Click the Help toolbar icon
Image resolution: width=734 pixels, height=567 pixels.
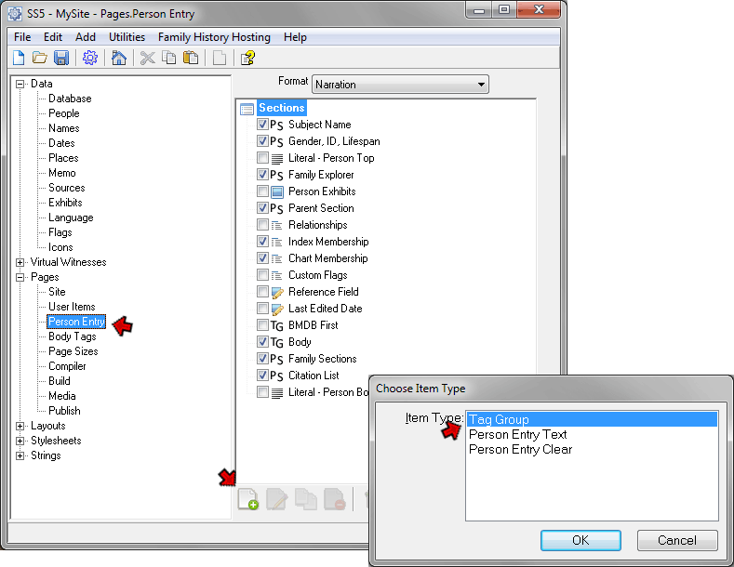tap(247, 59)
